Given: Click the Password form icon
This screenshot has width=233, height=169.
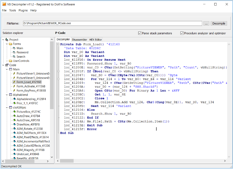Looking at the screenshot, I should [14, 52].
